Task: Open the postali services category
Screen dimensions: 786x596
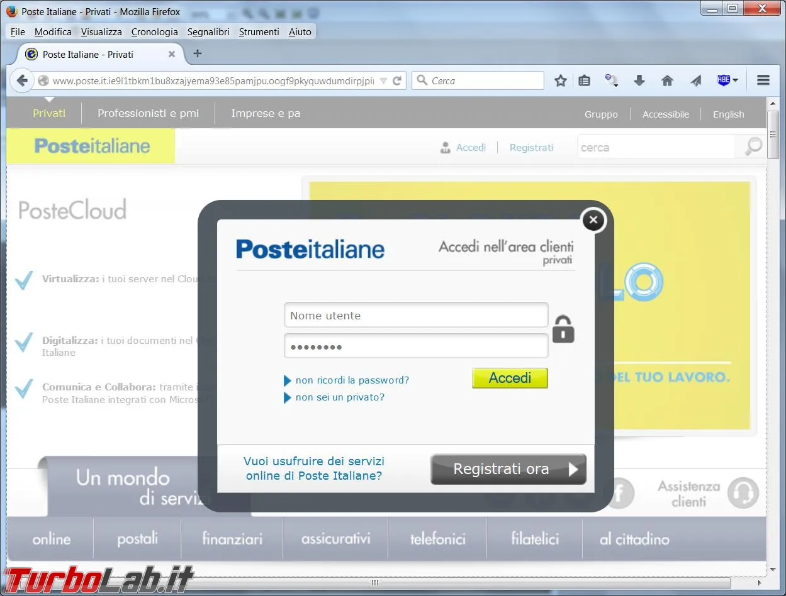Action: pos(137,539)
